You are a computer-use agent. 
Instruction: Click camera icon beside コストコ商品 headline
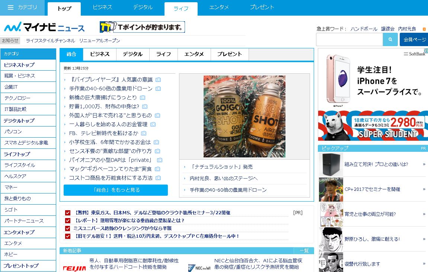[158, 178]
